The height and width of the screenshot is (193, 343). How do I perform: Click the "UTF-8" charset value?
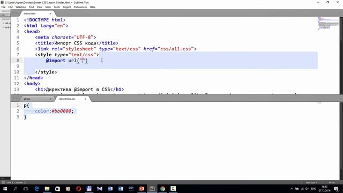pos(84,37)
